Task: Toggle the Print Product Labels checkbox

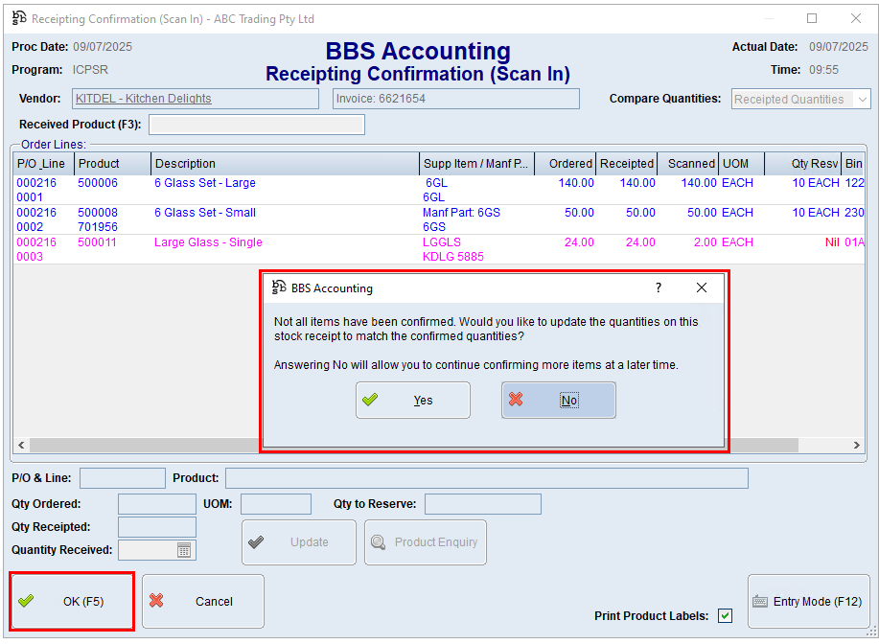Action: click(x=725, y=616)
